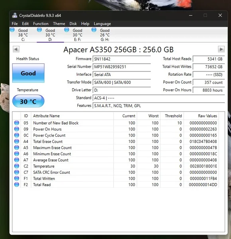The image size is (231, 239).
Task: Click the CrystalDiskInfo app icon in title bar
Action: 15,16
